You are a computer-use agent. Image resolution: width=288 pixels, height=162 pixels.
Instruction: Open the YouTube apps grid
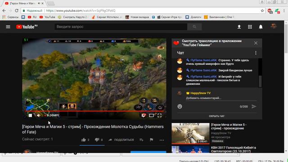click(250, 27)
